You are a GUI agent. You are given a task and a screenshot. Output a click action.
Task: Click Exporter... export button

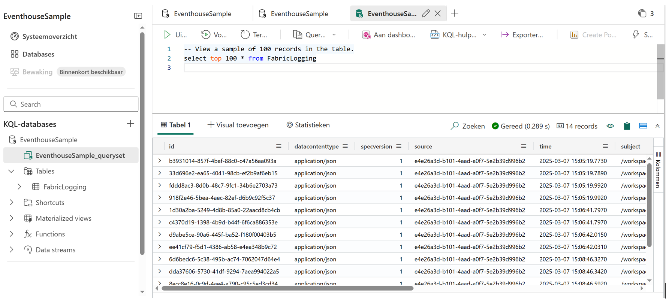[522, 35]
